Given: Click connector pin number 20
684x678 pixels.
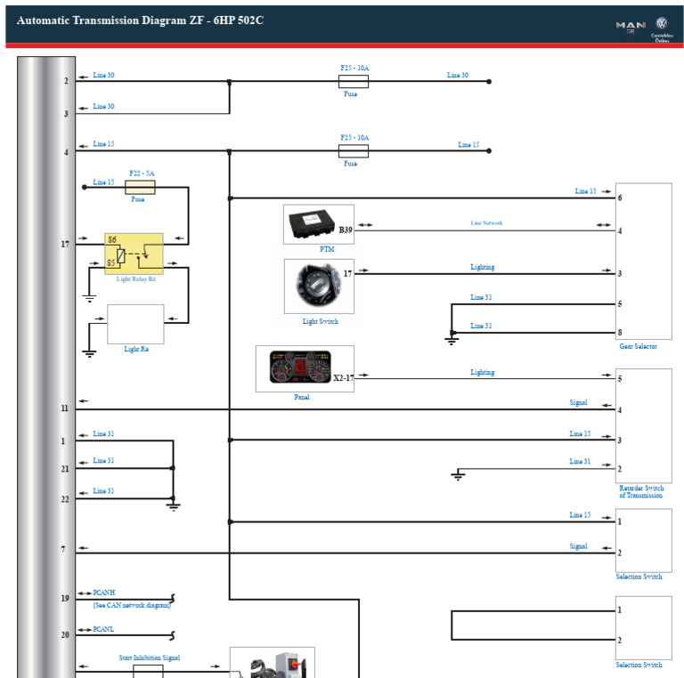Looking at the screenshot, I should tap(65, 635).
